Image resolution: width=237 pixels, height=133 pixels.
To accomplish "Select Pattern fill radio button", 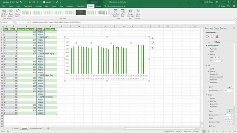I will click(209, 80).
